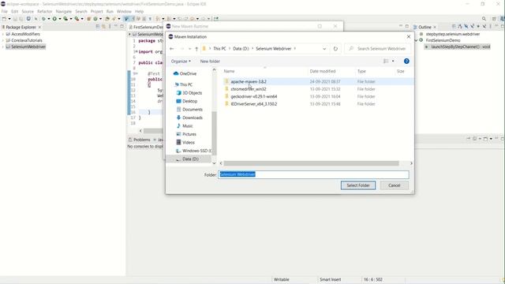Open Pictures in navigation pane
The width and height of the screenshot is (505, 284).
click(x=186, y=134)
